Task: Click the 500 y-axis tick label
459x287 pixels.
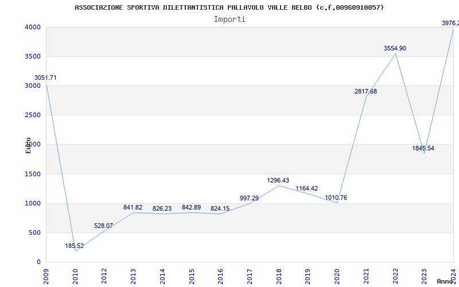Action: (x=35, y=233)
